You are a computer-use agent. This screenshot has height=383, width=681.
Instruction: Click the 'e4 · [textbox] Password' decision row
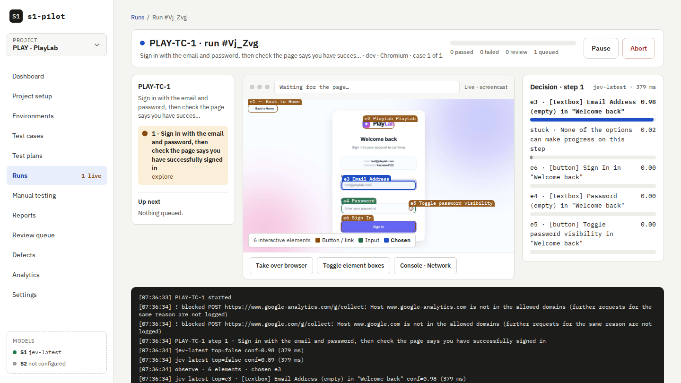coord(593,204)
